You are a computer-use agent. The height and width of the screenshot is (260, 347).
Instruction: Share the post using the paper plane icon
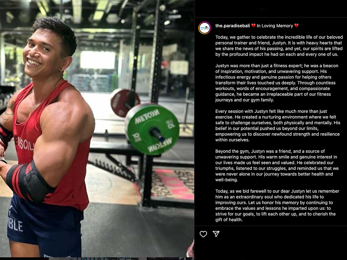tap(216, 234)
